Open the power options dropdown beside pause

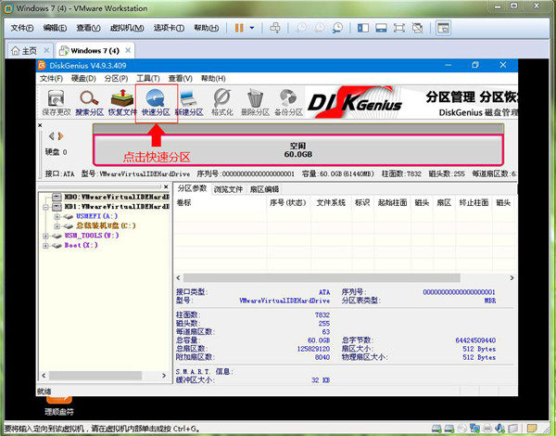coord(252,28)
